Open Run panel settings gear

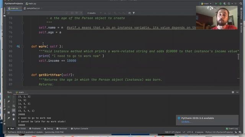point(233,92)
